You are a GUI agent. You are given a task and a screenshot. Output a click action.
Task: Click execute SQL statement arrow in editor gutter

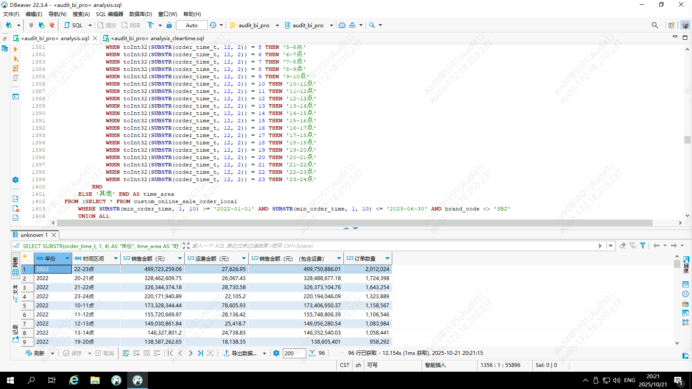(x=16, y=49)
